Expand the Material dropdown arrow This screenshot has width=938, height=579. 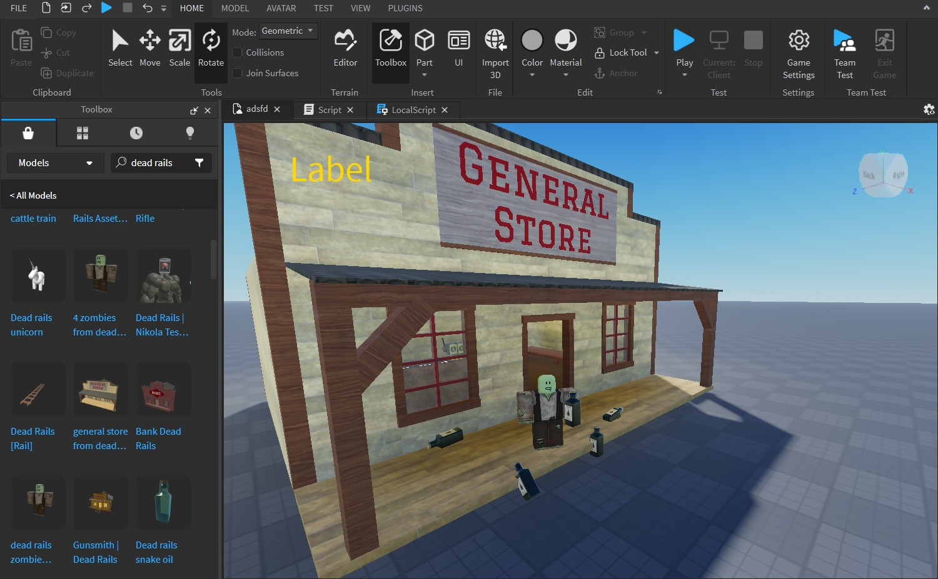point(566,75)
